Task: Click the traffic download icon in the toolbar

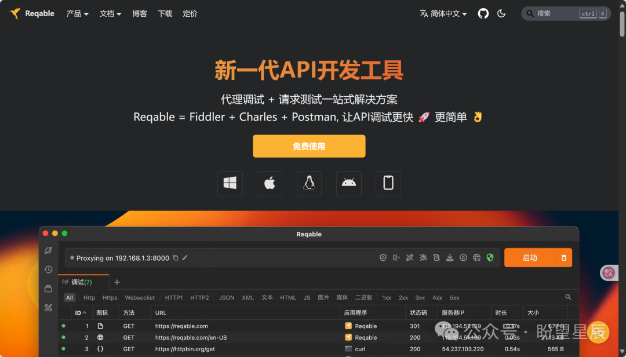Action: 450,257
